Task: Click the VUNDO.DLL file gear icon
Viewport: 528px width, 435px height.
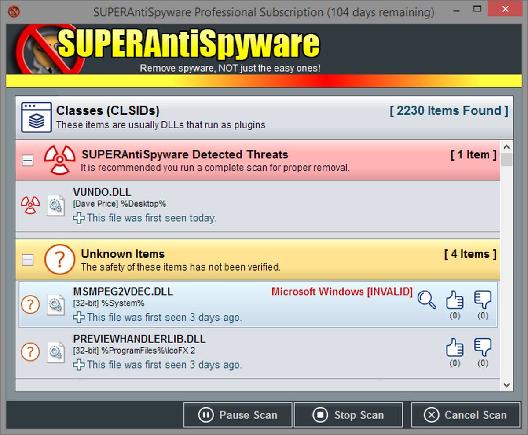Action: (x=56, y=205)
